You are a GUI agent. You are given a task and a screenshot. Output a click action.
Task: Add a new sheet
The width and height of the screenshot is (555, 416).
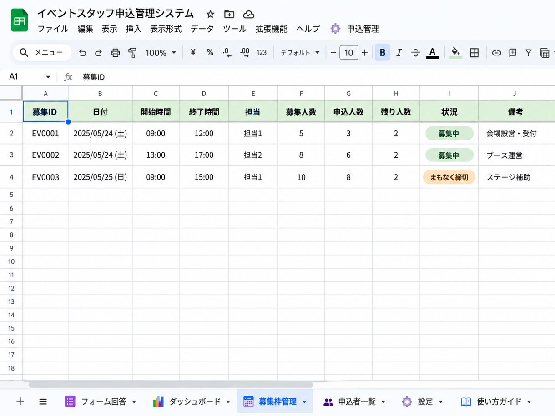click(20, 401)
